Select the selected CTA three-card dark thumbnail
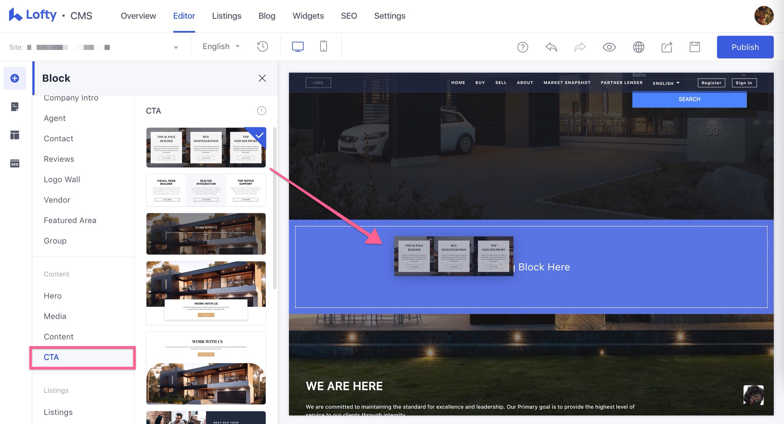Image resolution: width=784 pixels, height=424 pixels. (x=206, y=147)
